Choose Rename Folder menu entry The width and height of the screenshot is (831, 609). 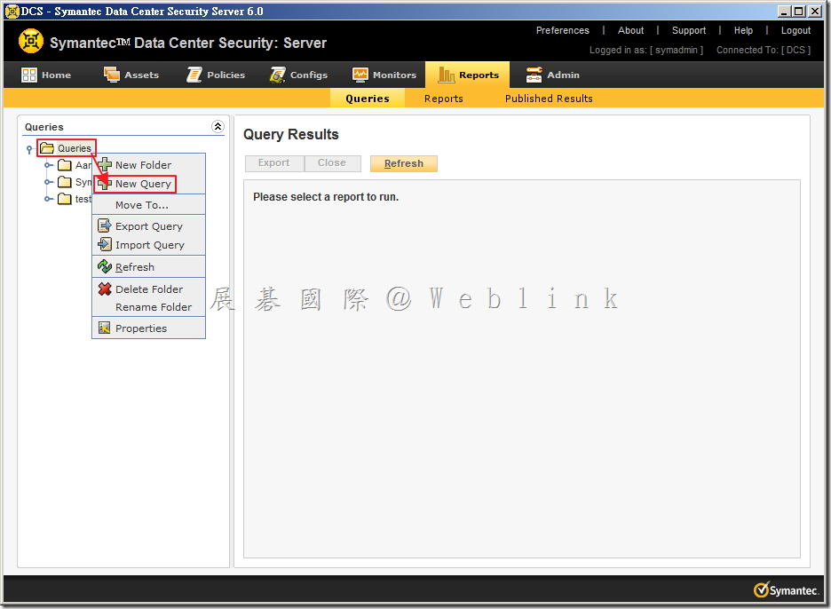(x=149, y=307)
